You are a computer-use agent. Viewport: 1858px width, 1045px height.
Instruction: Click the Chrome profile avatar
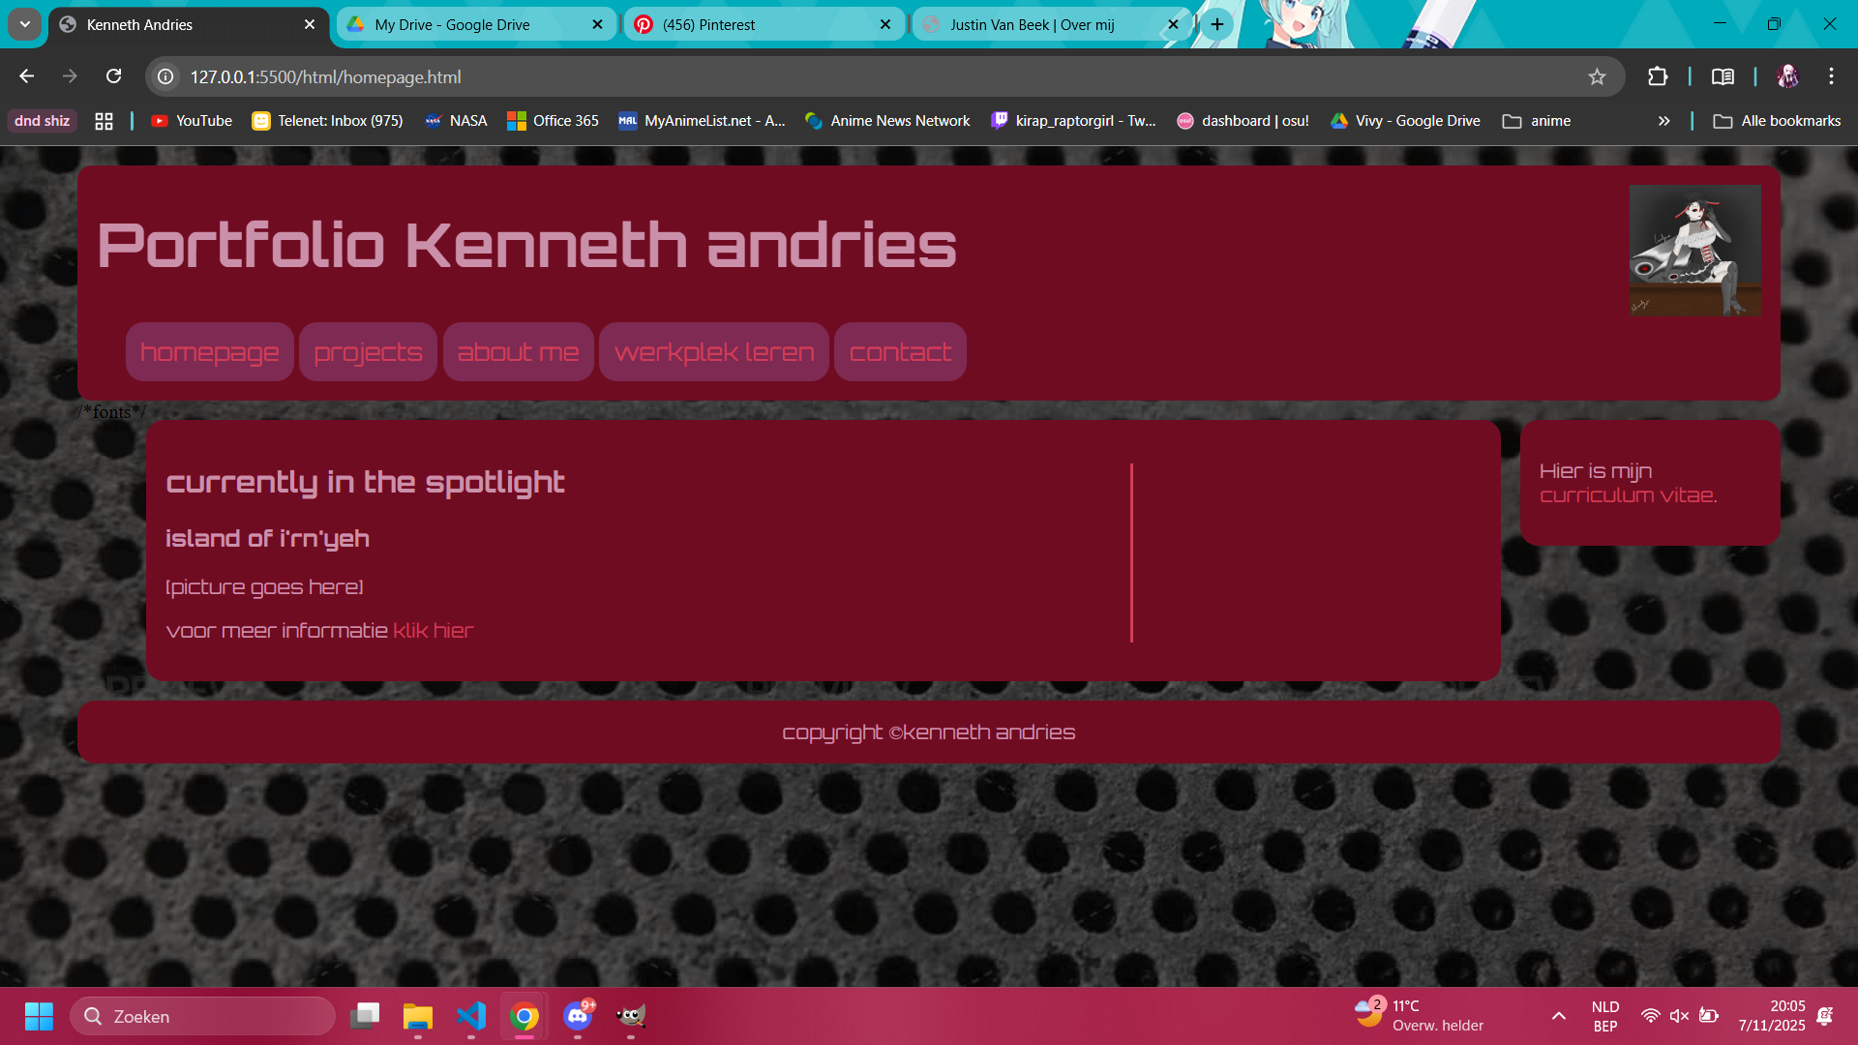click(1787, 76)
